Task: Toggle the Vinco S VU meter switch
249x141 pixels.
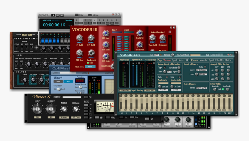Action: tap(97, 118)
